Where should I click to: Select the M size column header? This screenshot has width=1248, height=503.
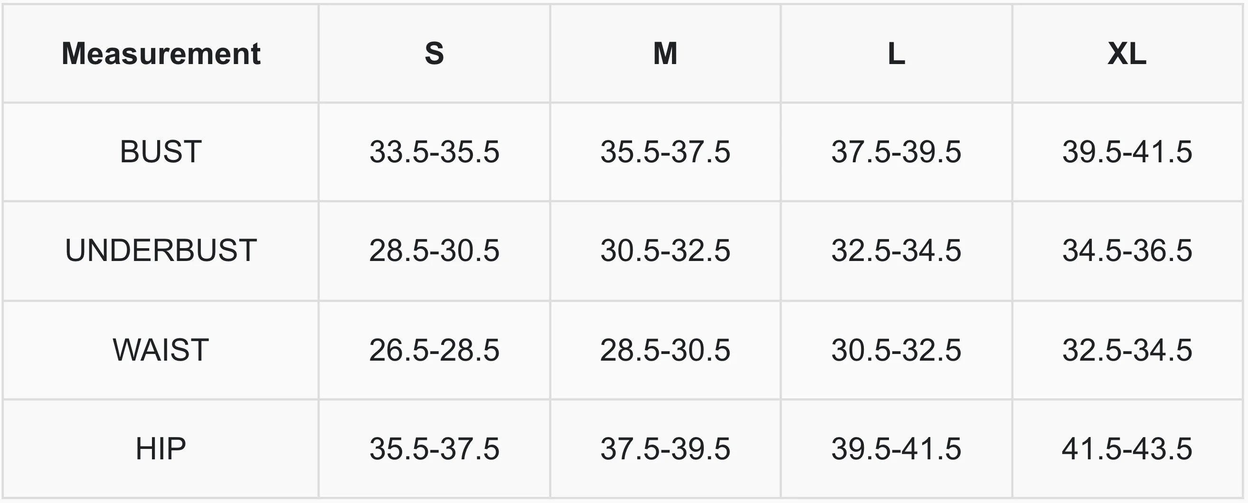pyautogui.click(x=665, y=53)
